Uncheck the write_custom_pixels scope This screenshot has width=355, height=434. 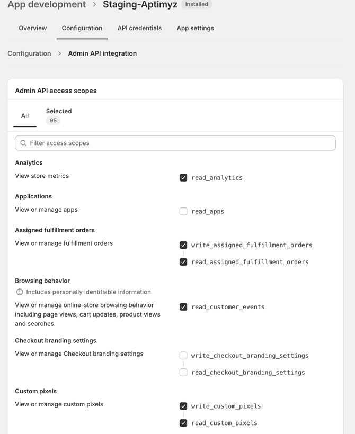click(x=183, y=406)
